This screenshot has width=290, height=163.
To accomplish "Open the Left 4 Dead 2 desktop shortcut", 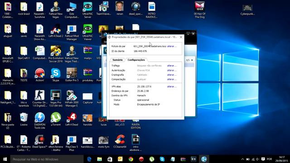I will [x=56, y=31].
